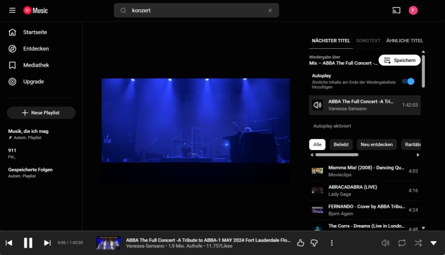Click the search box containing konzert
Image resolution: width=445 pixels, height=255 pixels.
pyautogui.click(x=196, y=11)
